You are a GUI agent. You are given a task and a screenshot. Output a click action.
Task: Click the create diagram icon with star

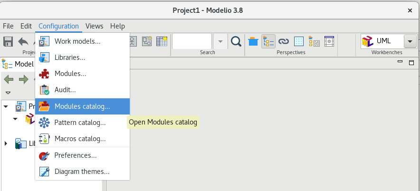pos(147,41)
